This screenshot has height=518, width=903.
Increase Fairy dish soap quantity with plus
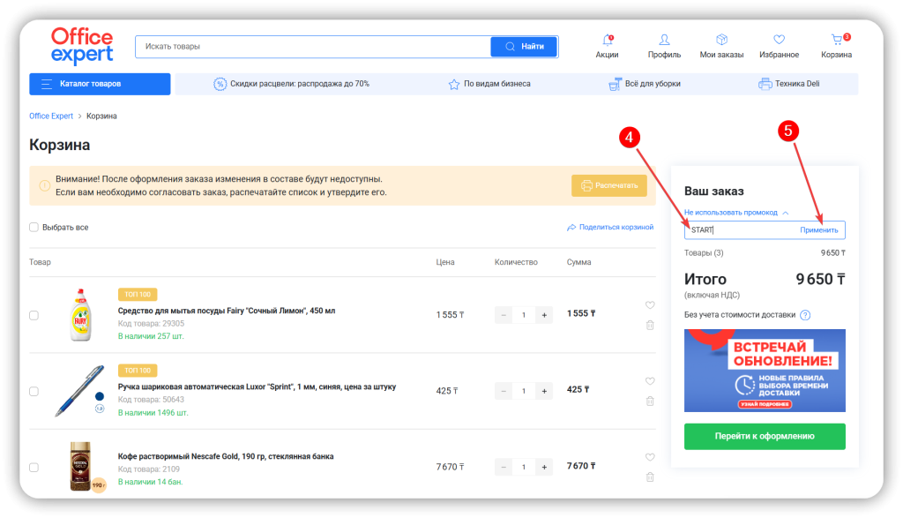coord(544,315)
